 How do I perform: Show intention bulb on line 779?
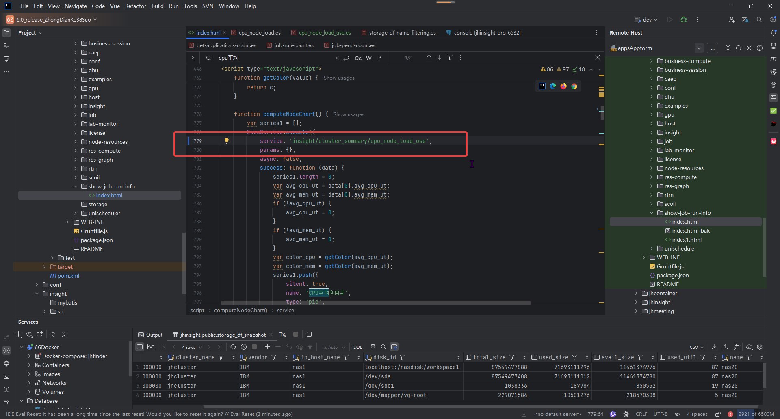[227, 141]
